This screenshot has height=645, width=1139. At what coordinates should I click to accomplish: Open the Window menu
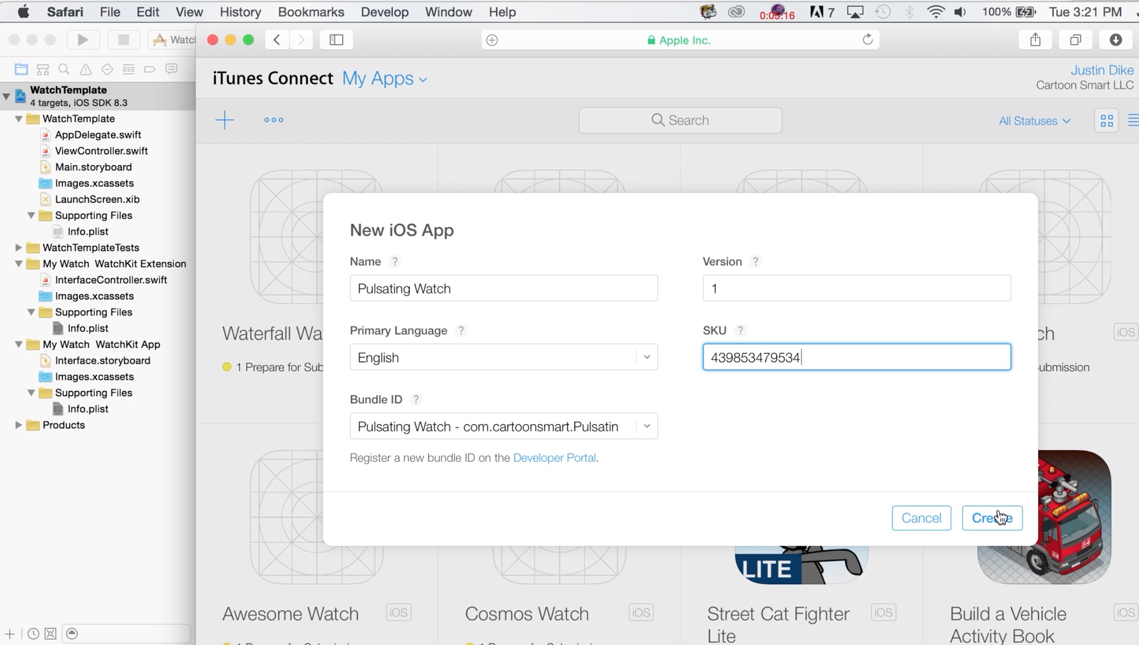tap(448, 12)
